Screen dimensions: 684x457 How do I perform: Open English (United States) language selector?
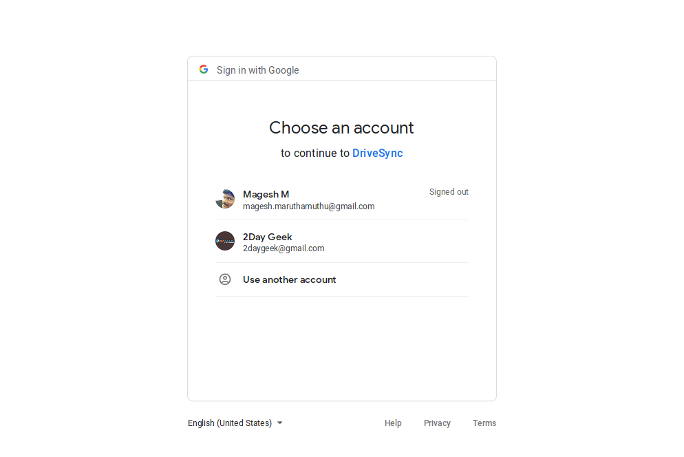point(235,423)
